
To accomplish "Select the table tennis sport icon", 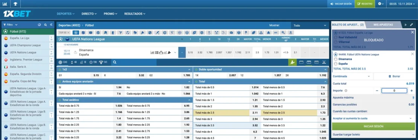I will click(105, 32).
